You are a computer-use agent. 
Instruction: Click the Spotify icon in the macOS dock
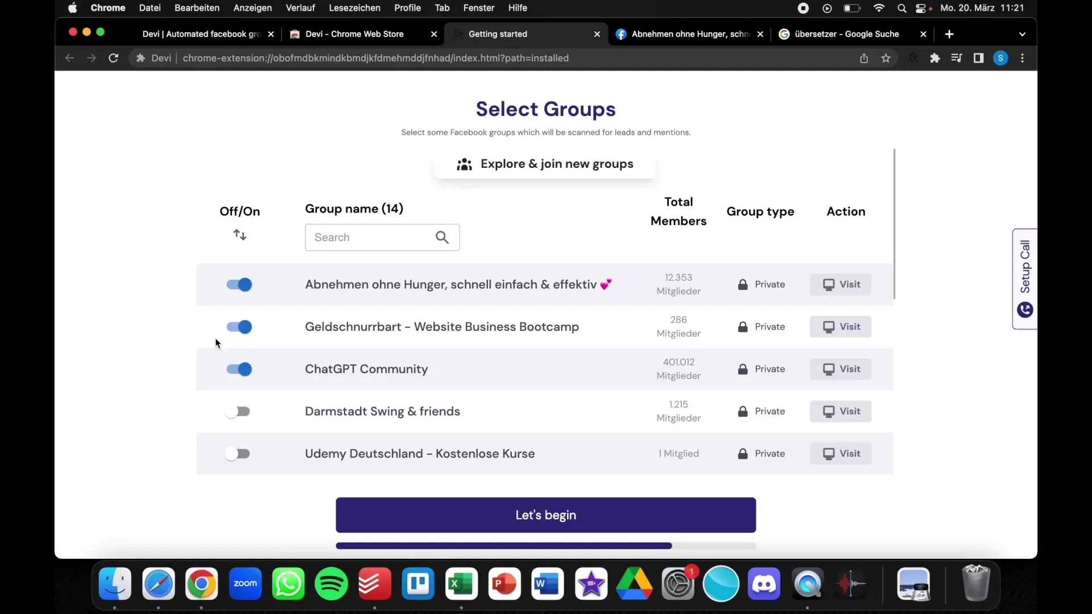tap(331, 583)
